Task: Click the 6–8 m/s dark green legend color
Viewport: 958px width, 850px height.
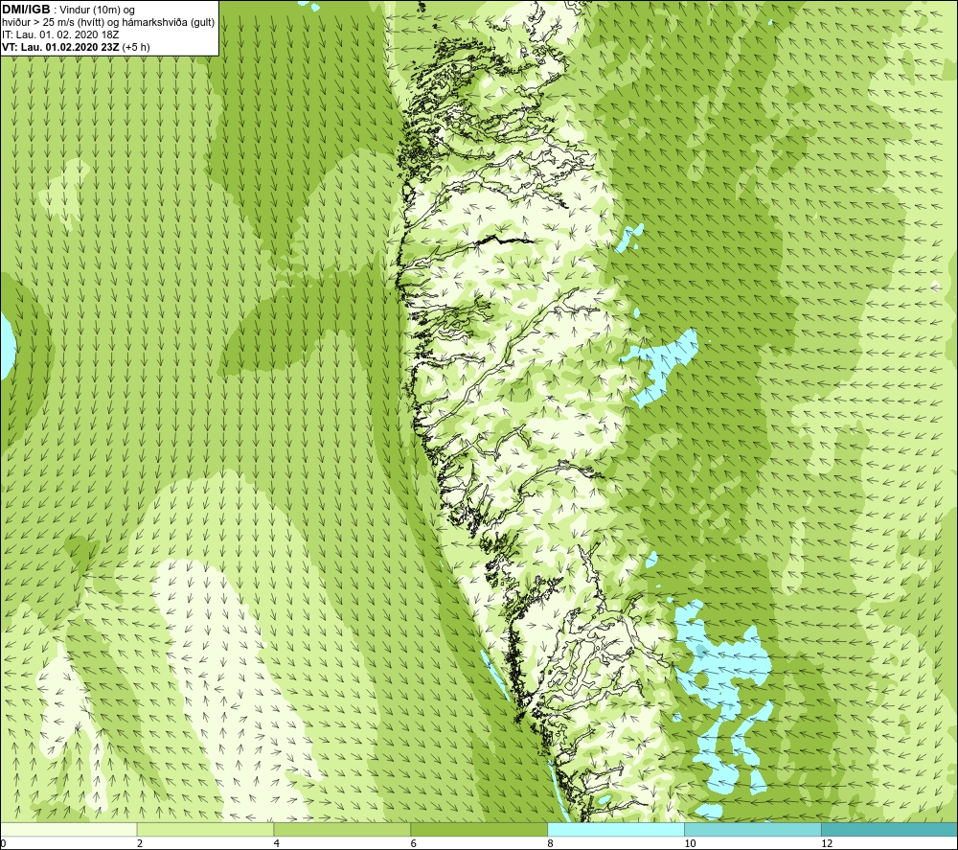Action: click(479, 829)
